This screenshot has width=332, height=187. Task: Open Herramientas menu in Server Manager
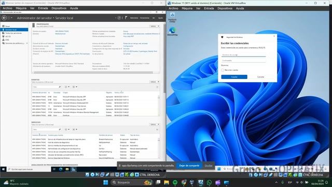click(x=145, y=18)
